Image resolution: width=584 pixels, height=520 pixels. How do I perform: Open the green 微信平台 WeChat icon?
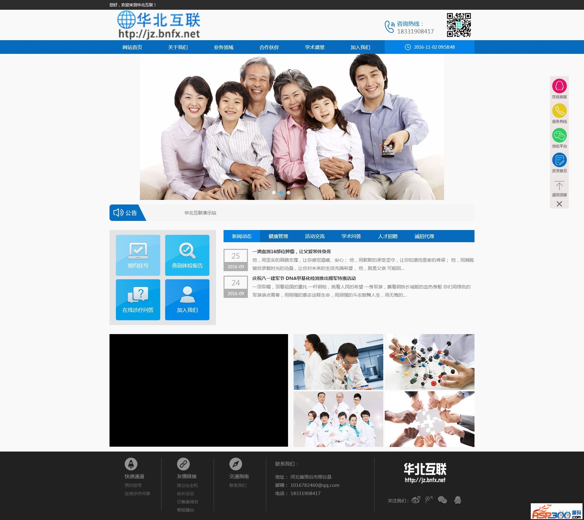559,135
